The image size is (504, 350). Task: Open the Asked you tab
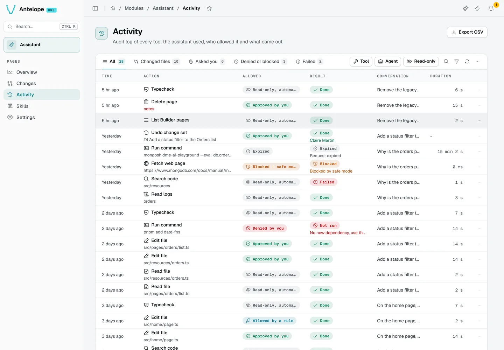(x=207, y=62)
